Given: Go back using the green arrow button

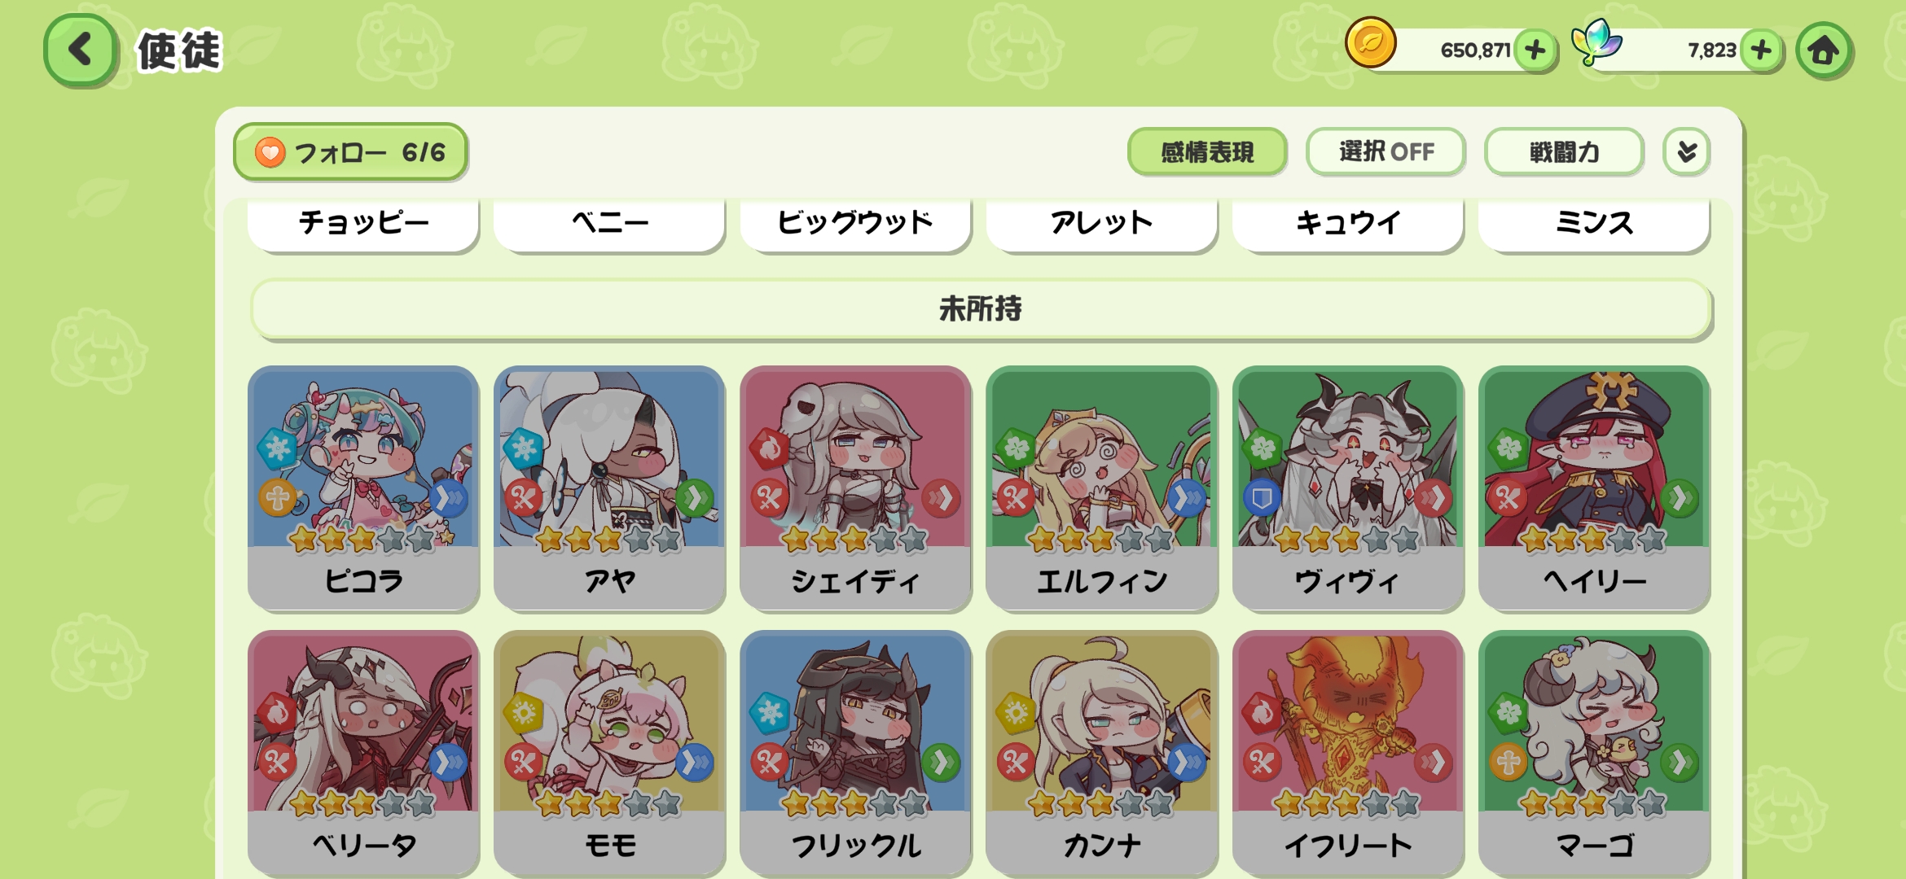Looking at the screenshot, I should [81, 50].
